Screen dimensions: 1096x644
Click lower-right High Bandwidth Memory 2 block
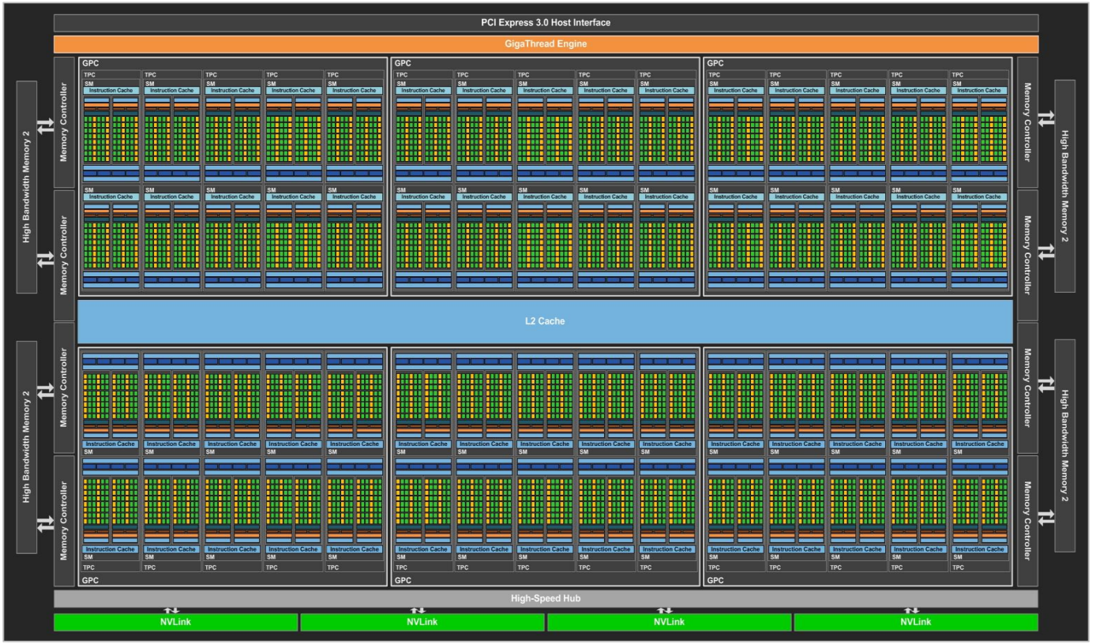point(1064,445)
